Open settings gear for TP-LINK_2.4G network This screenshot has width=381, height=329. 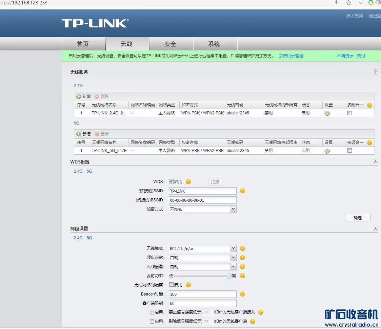coord(327,113)
